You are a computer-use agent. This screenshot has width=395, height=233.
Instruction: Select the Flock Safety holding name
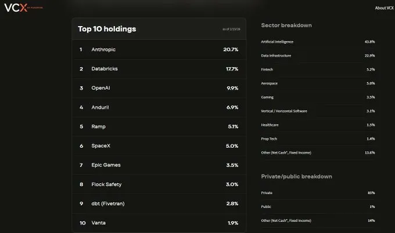(106, 184)
